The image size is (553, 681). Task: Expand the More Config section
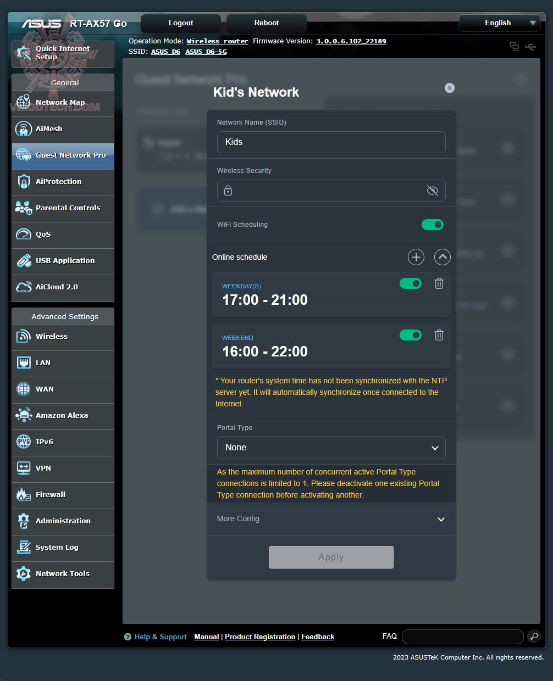[x=331, y=519]
